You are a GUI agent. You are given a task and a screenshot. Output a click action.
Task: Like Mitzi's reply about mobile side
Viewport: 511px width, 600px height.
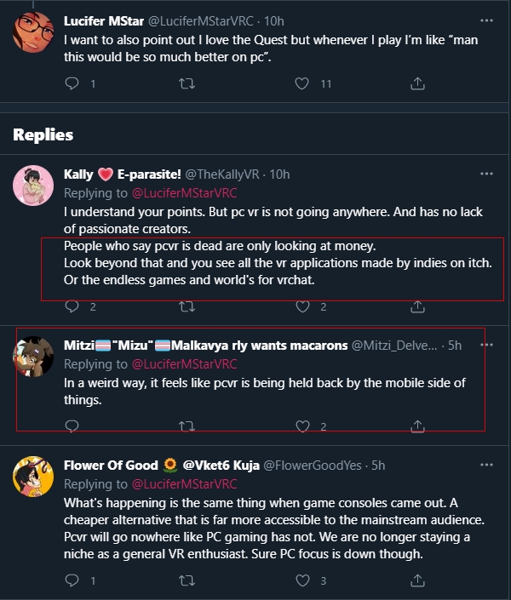[x=301, y=426]
